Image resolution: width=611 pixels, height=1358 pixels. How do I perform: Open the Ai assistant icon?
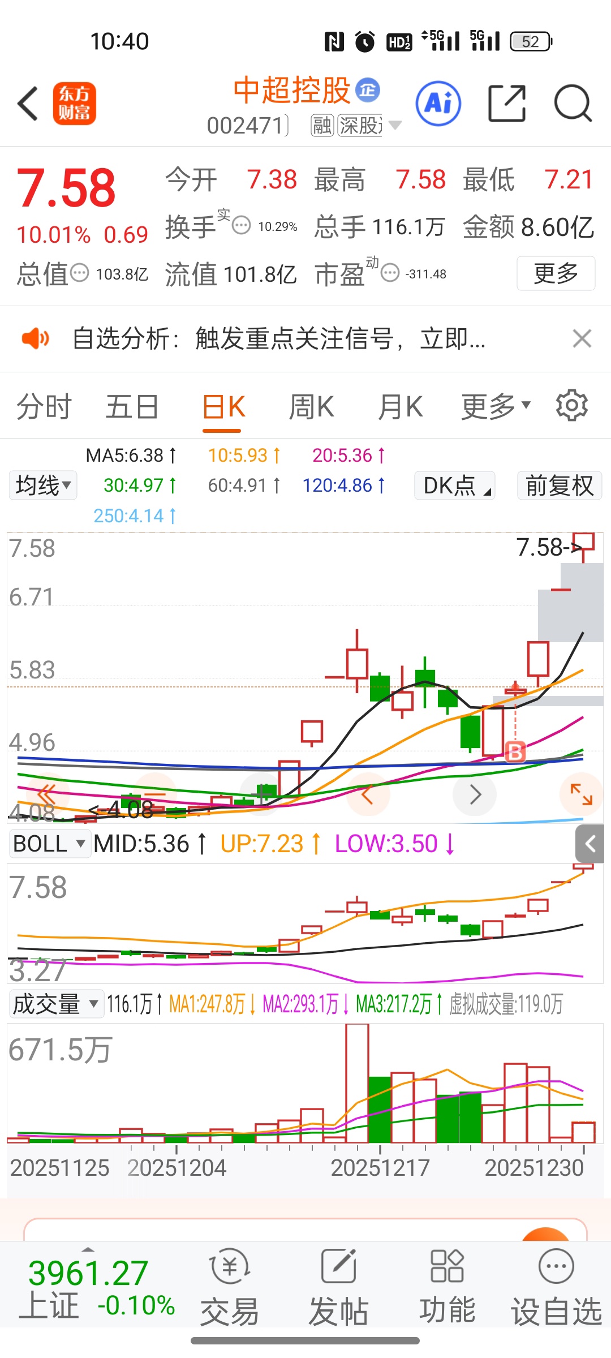[438, 104]
